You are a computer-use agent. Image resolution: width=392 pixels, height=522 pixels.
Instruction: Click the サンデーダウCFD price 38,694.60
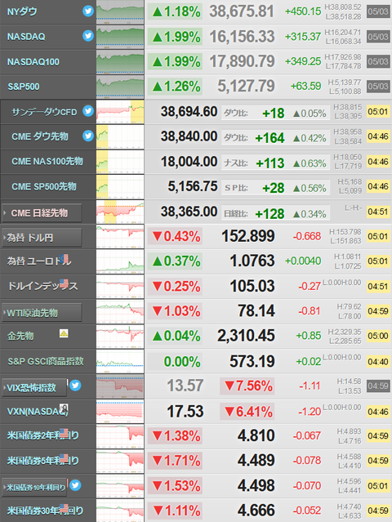pos(189,112)
